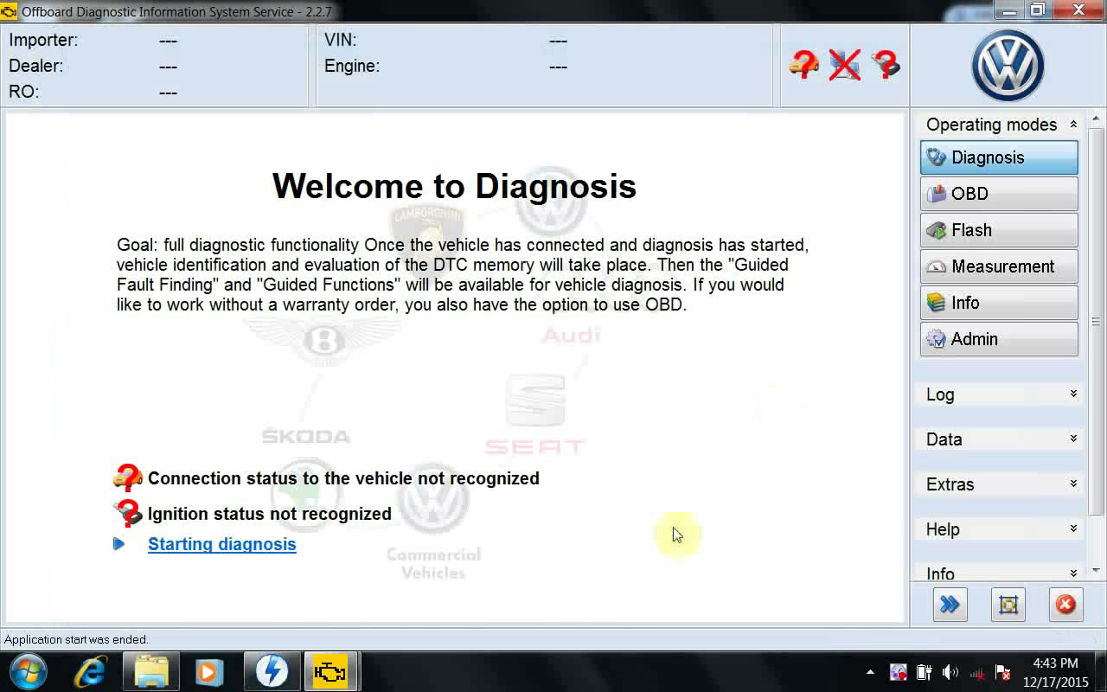
Task: Click the vehicle connection status icon in header
Action: pos(803,64)
